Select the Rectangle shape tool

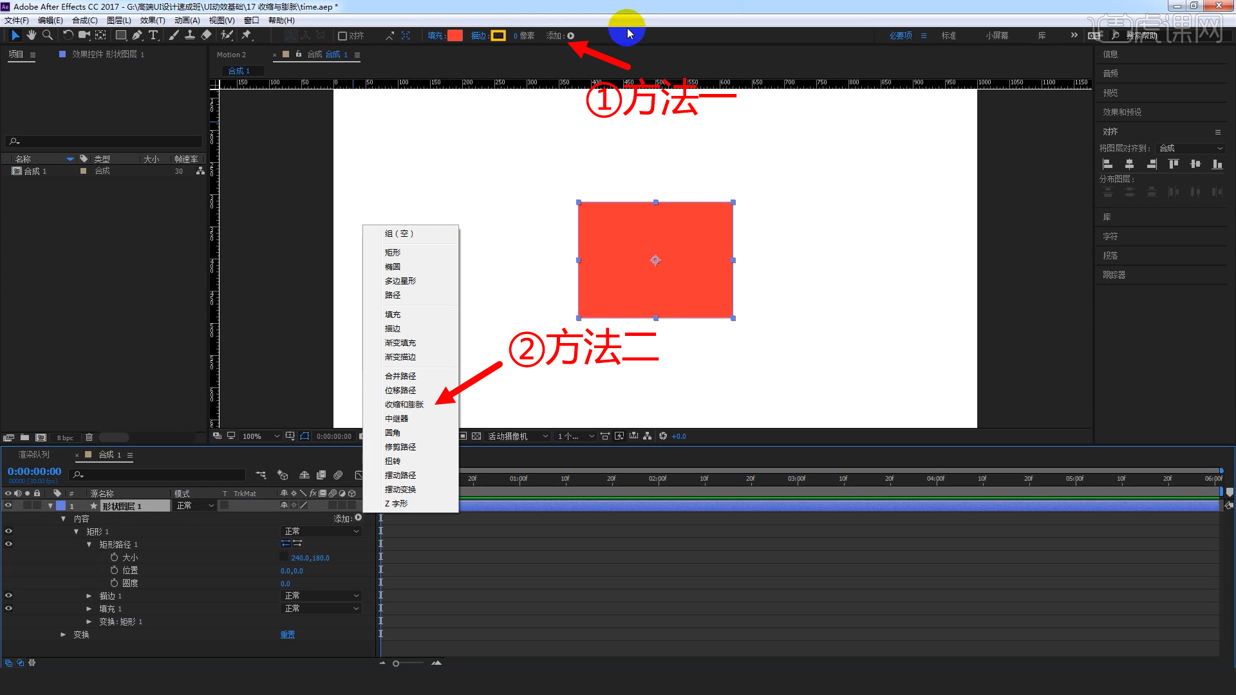120,35
